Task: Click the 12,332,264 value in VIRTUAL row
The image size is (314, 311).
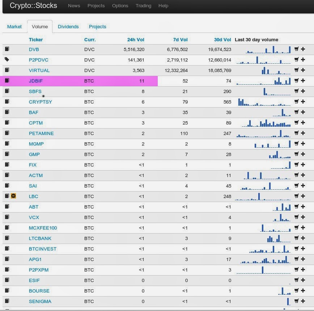Action: (x=176, y=71)
